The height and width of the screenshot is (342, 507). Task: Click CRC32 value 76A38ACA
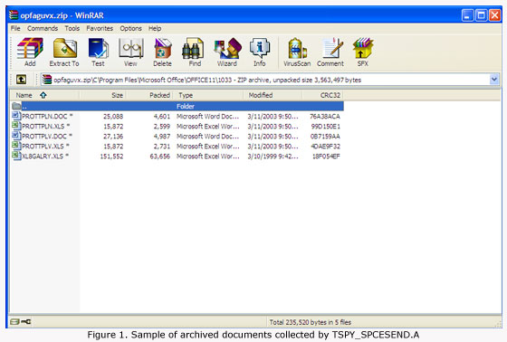325,117
